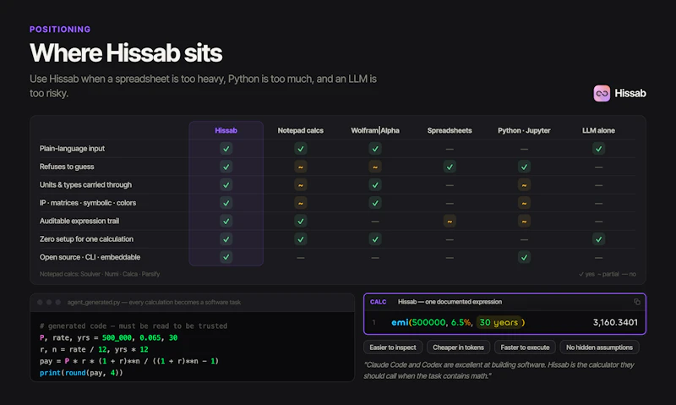
Task: Click the No hidden assumptions pill
Action: pyautogui.click(x=599, y=348)
